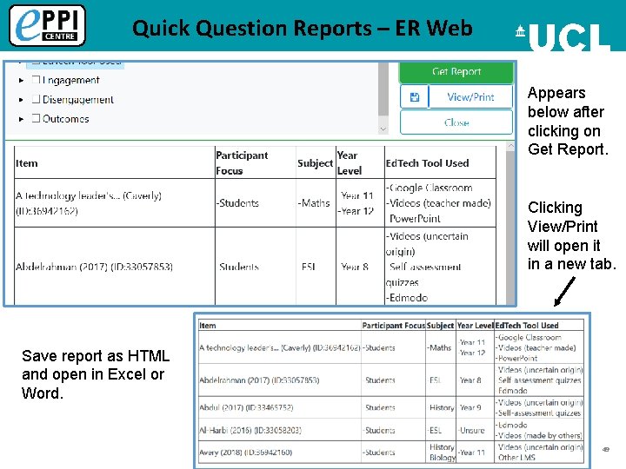Viewport: 626px width, 469px height.
Task: Click the save report floppy disk icon
Action: point(415,97)
